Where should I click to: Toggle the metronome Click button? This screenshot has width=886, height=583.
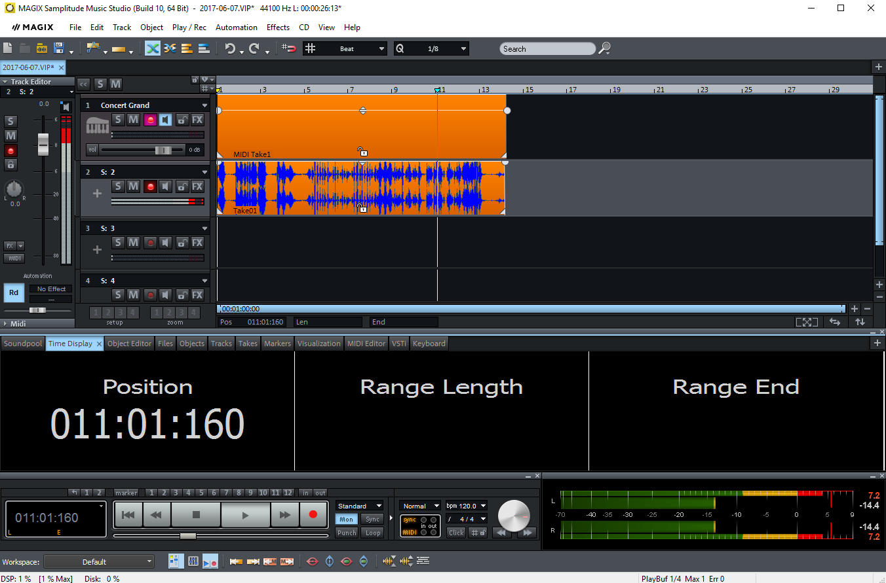pos(456,533)
